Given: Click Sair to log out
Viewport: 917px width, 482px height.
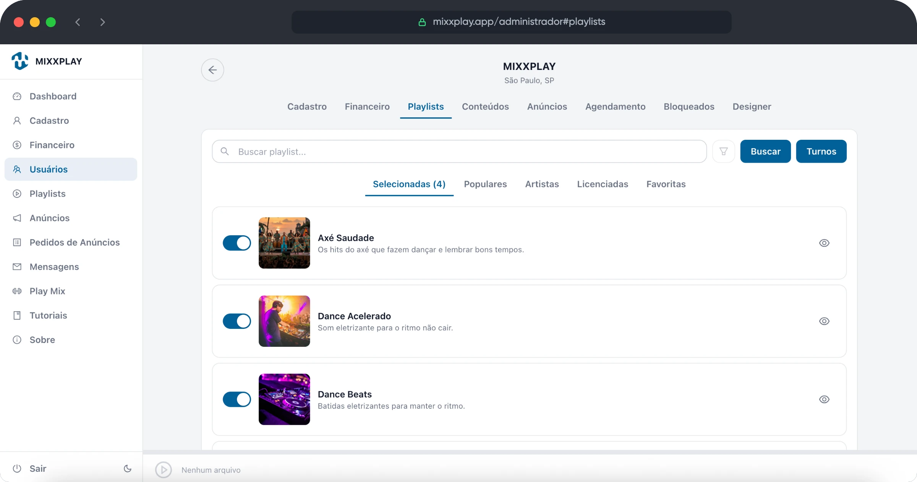Looking at the screenshot, I should 30,469.
